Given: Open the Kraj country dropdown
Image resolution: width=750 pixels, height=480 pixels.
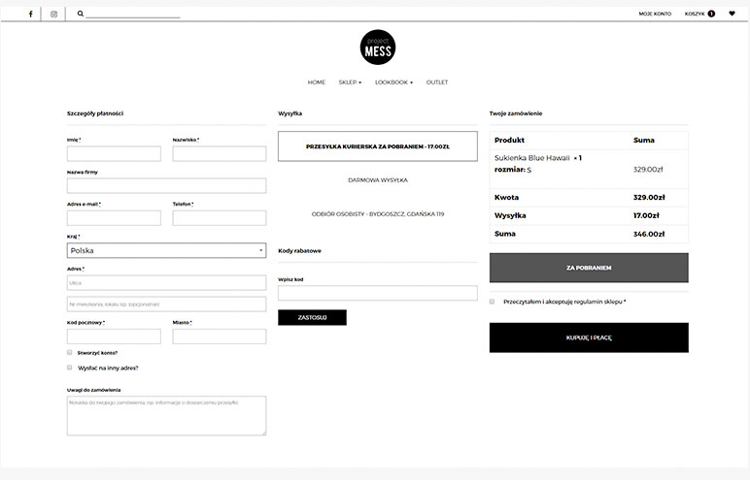Looking at the screenshot, I should pyautogui.click(x=166, y=250).
